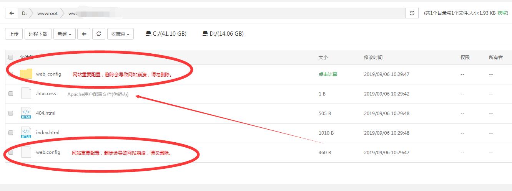The width and height of the screenshot is (512, 191).
Task: Click the 404.html file icon
Action: [x=26, y=113]
